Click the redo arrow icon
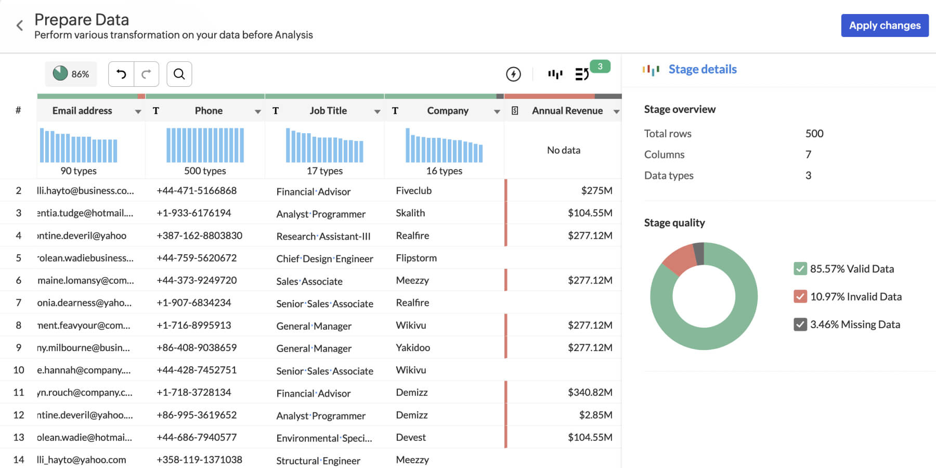 coord(147,74)
